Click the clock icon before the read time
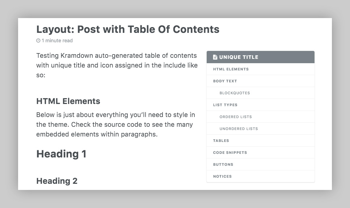350x208 pixels. point(38,40)
